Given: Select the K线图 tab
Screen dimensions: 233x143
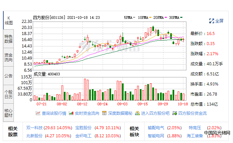Looking at the screenshot, I should [x=8, y=21].
